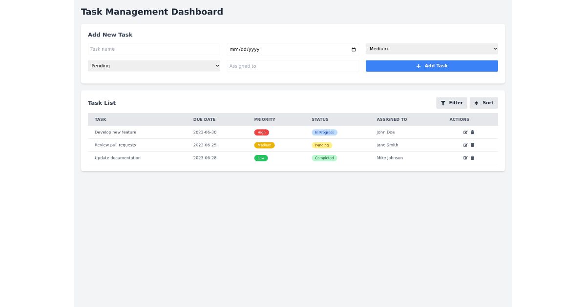The height and width of the screenshot is (307, 586).
Task: Click the edit pencil icon for Update documentation
Action: [x=465, y=157]
